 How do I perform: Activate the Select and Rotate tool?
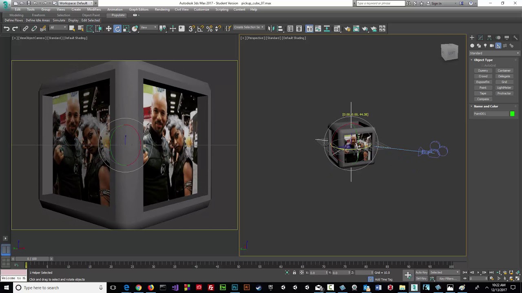tap(117, 28)
